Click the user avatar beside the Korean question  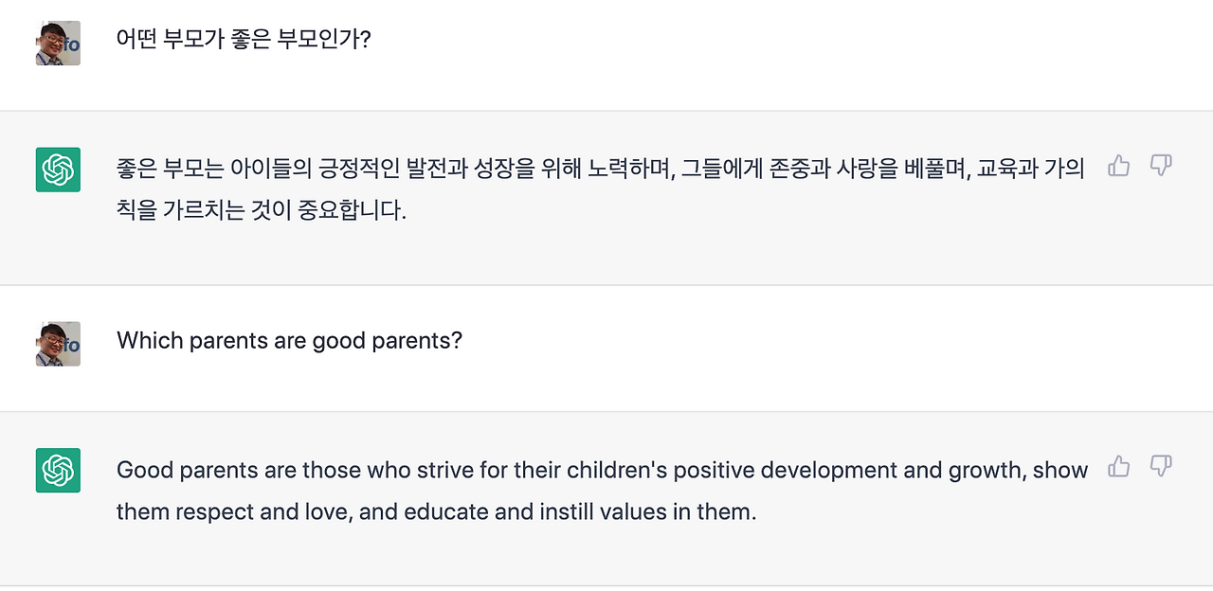[x=58, y=43]
